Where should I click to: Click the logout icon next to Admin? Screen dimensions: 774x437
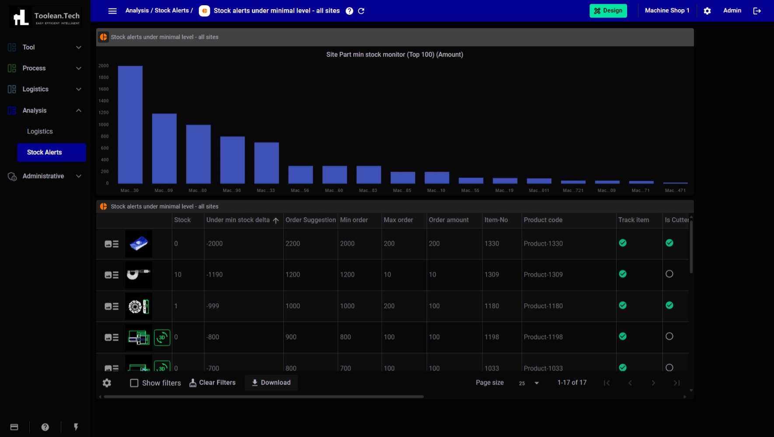click(757, 11)
